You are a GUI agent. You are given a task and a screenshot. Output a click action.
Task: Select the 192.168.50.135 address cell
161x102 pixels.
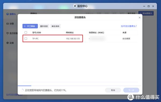coord(73,38)
